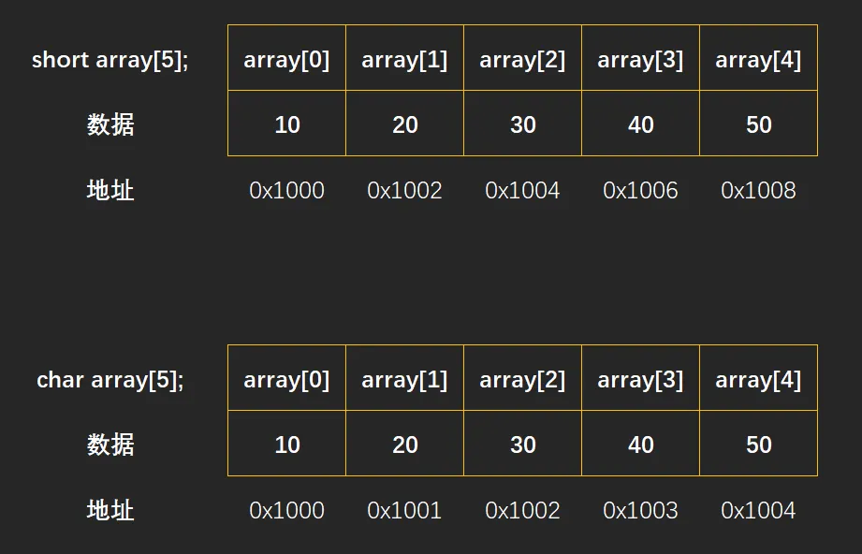Click address 0x1008 under short array
The image size is (862, 554).
point(758,191)
